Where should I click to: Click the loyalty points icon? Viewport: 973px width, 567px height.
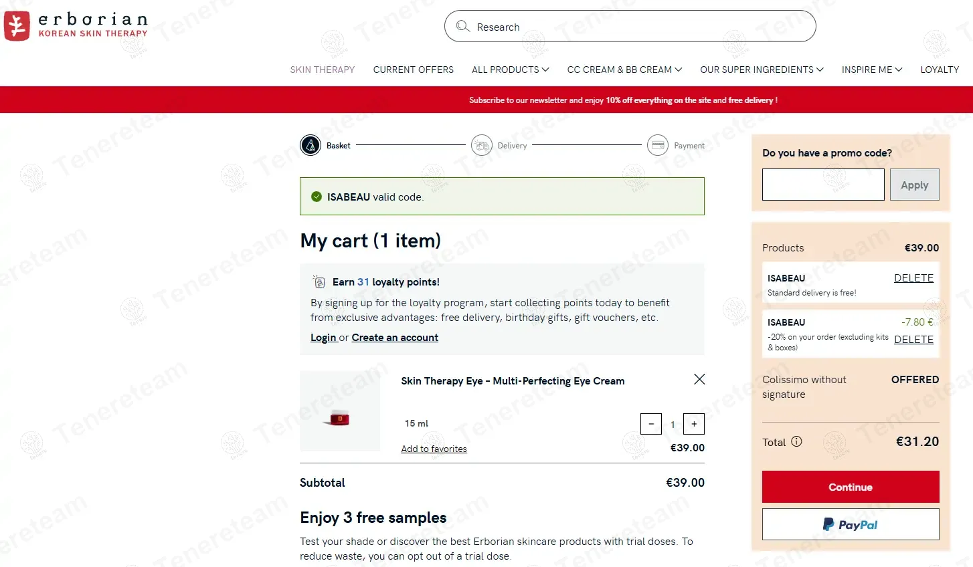(319, 281)
